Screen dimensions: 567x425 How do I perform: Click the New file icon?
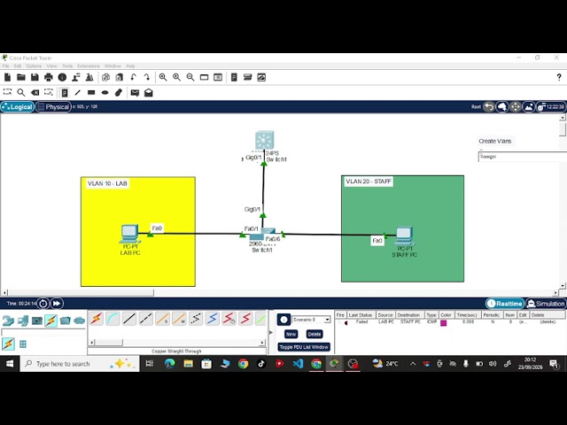coord(7,77)
